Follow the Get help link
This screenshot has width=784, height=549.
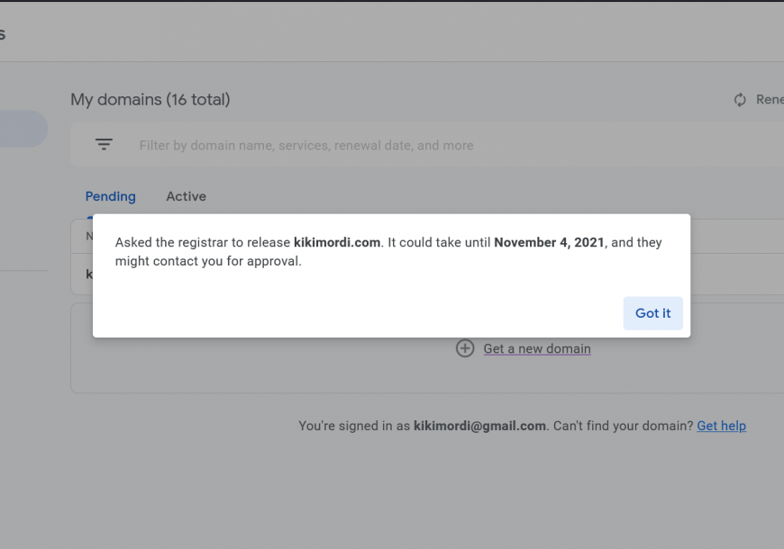[x=721, y=426]
